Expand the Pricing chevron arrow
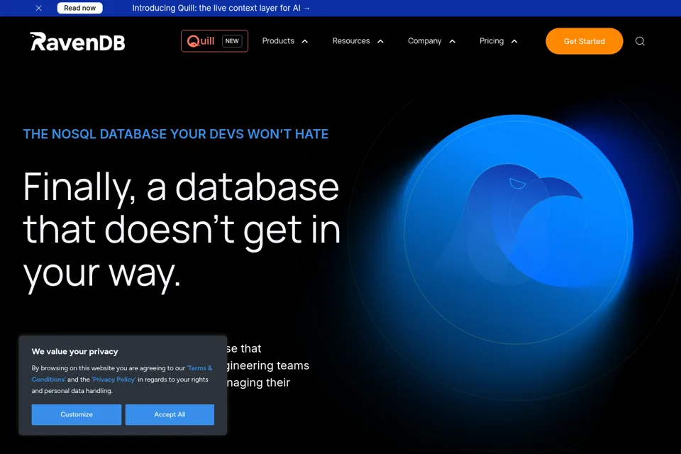The height and width of the screenshot is (454, 681). click(x=514, y=41)
